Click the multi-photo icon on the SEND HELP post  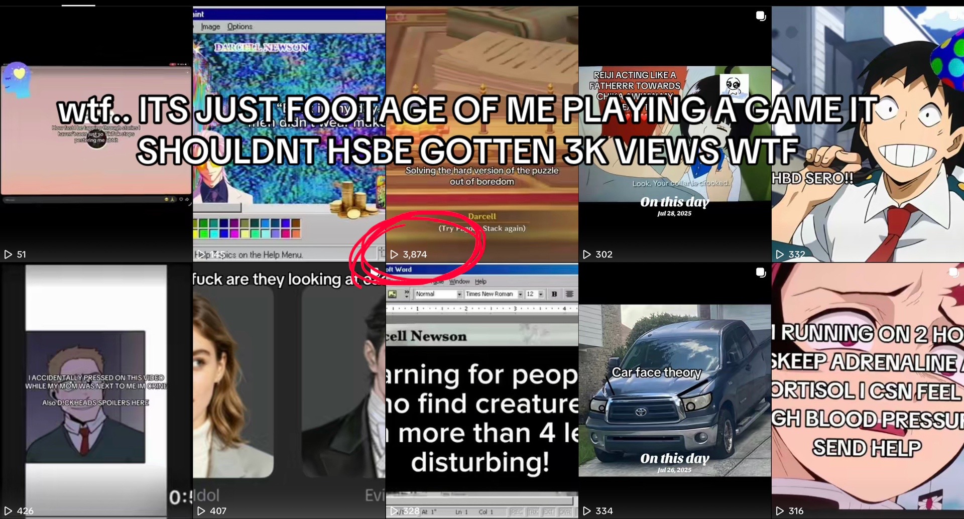pos(953,273)
